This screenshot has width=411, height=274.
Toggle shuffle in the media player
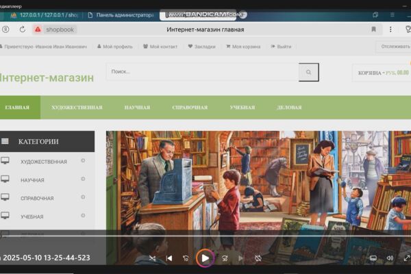coord(152,258)
